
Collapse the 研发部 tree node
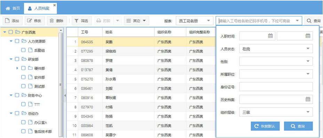[11, 59]
